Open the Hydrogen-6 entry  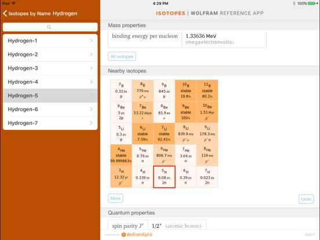[x=50, y=109]
